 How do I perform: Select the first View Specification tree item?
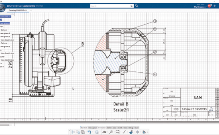coord(8,40)
